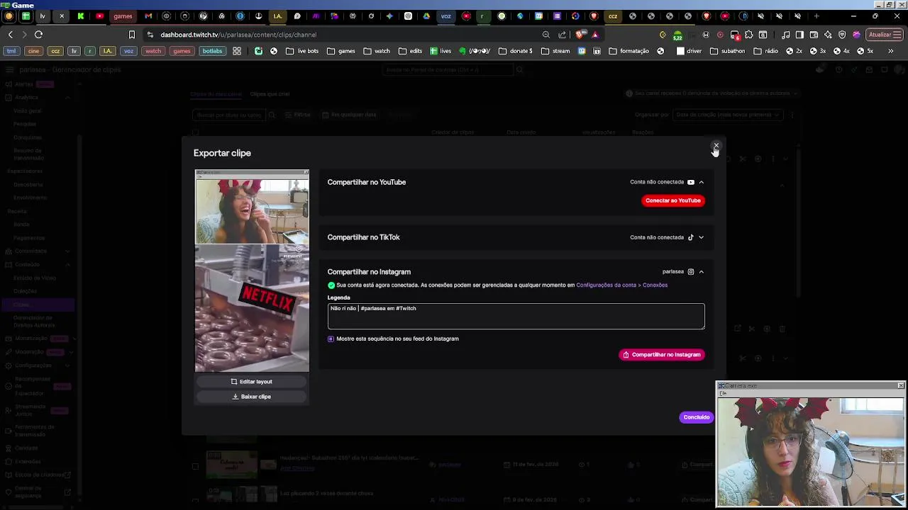Open the donate $ bookmarks folder
908x510 pixels.
tap(516, 51)
